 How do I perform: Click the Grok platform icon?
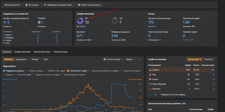click(4, 43)
